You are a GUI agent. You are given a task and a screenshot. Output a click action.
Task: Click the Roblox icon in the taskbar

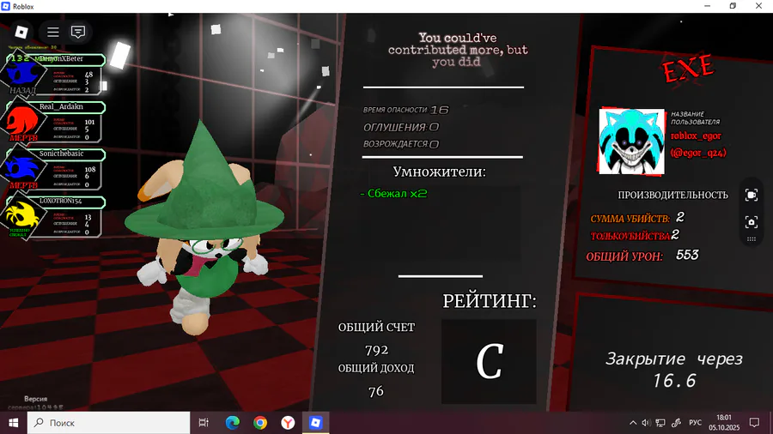click(315, 423)
